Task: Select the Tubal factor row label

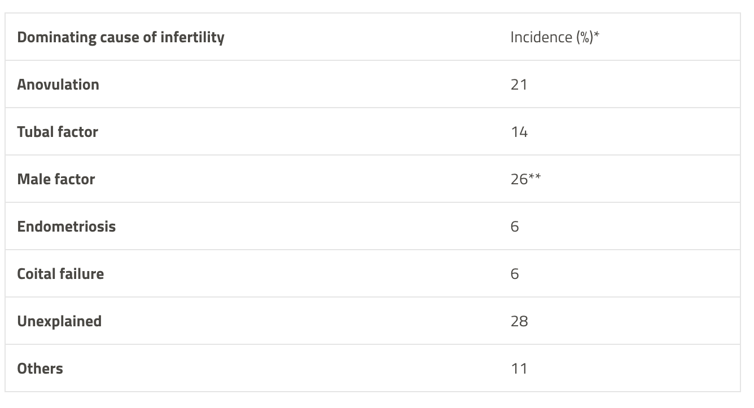Action: [x=58, y=132]
